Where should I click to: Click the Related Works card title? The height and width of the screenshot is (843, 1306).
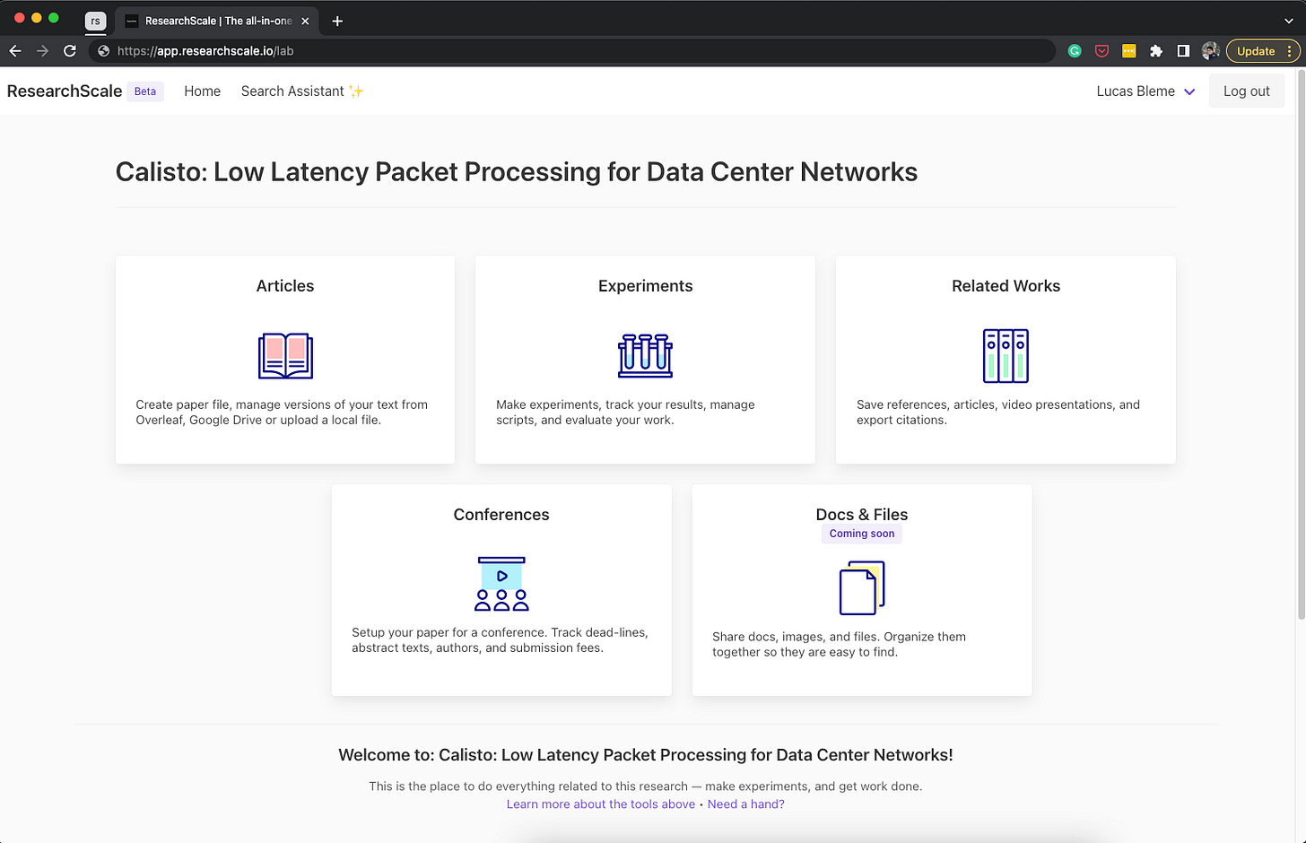pos(1006,286)
